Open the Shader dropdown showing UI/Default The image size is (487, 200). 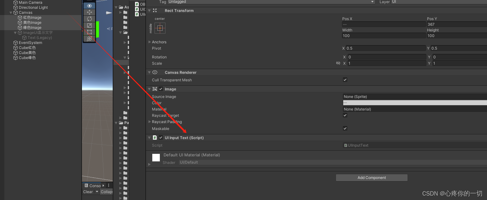click(333, 162)
